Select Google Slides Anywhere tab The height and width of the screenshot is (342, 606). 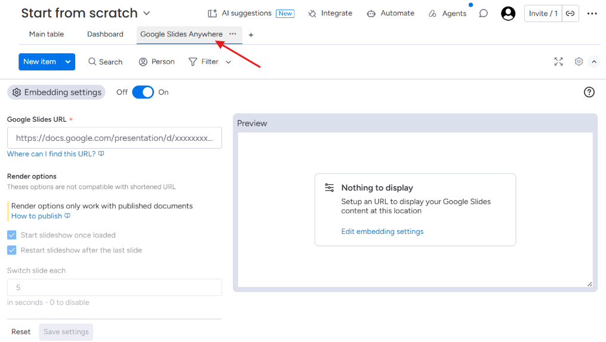click(x=182, y=34)
